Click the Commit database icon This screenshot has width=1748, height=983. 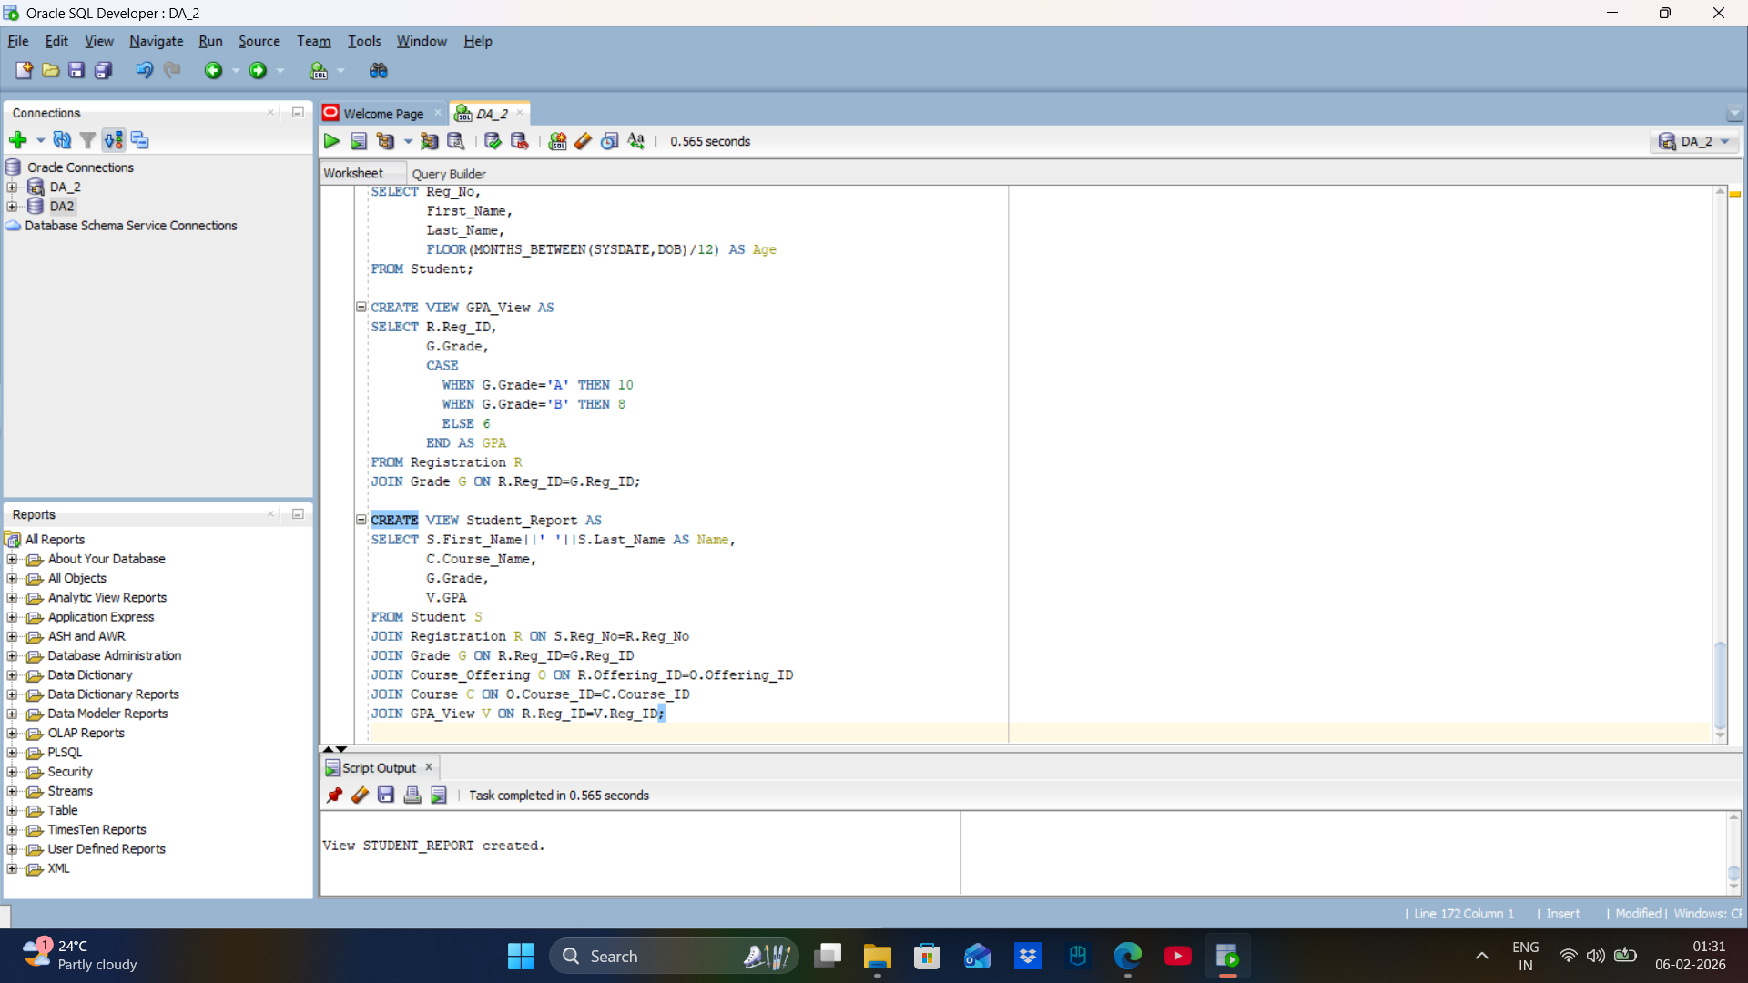tap(493, 141)
